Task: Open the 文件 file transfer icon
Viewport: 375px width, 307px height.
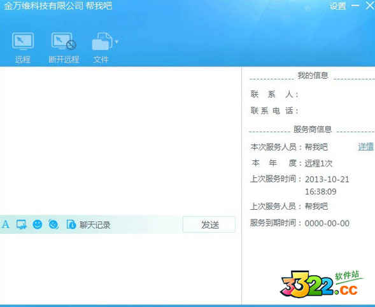Action: click(102, 41)
